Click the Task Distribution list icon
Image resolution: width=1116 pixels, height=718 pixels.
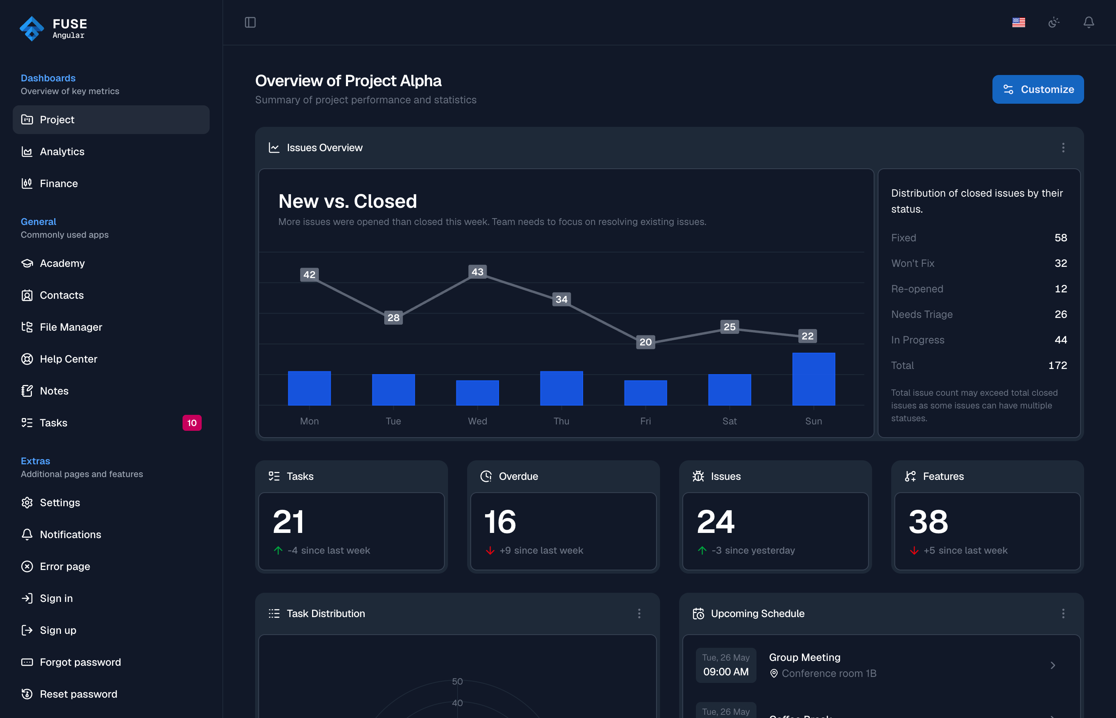274,613
